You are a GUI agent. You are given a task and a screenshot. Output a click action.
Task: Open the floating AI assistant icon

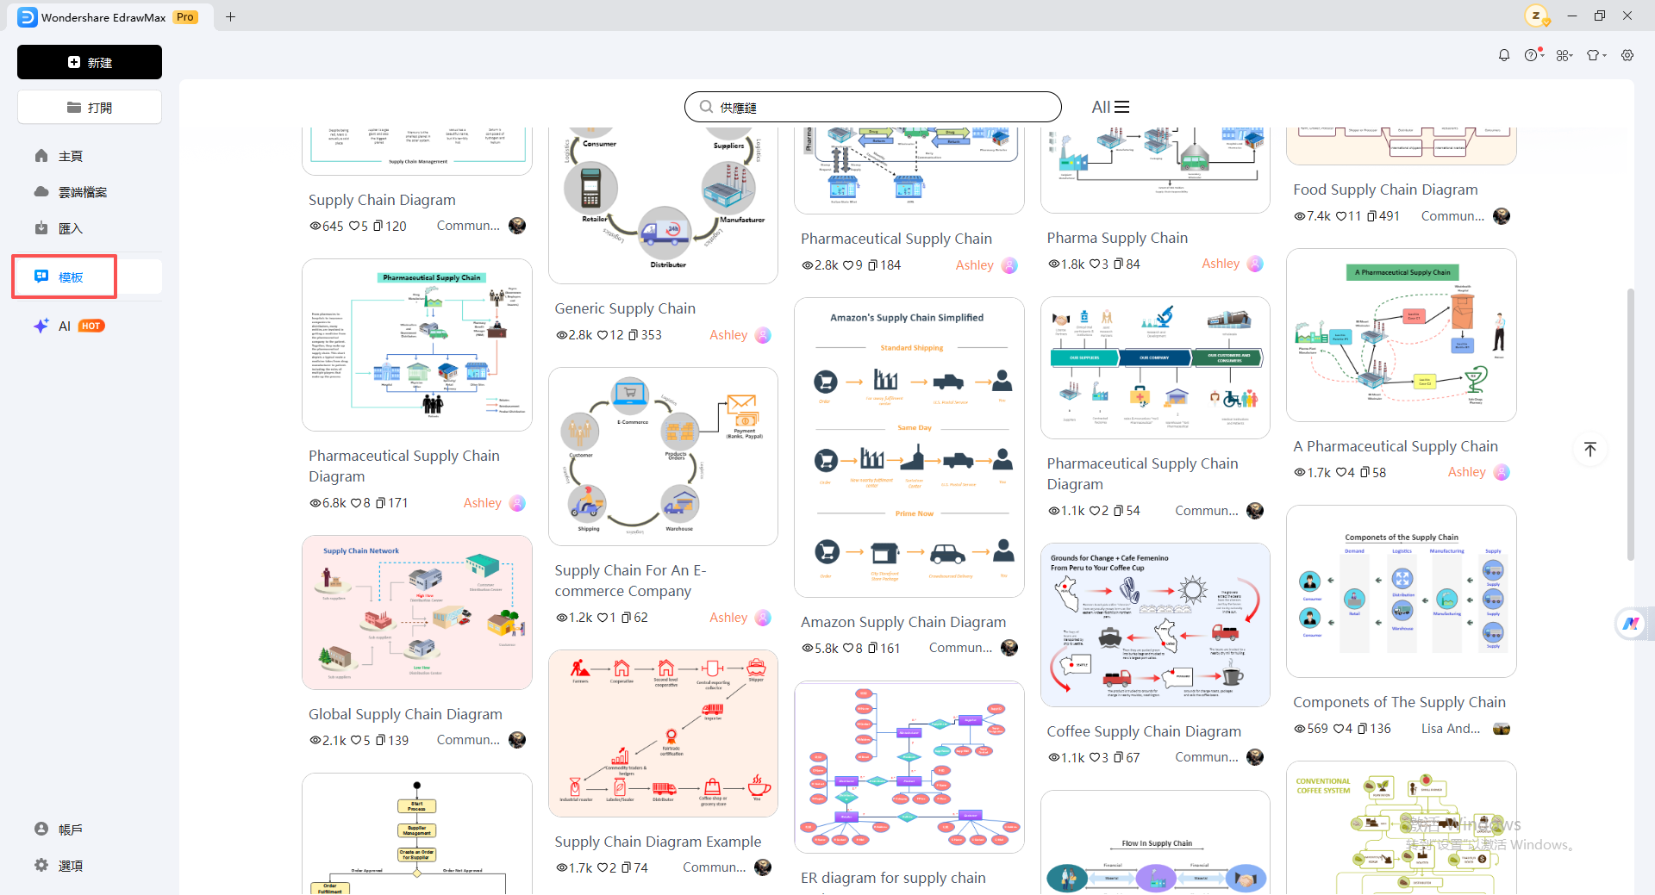[x=1631, y=624]
